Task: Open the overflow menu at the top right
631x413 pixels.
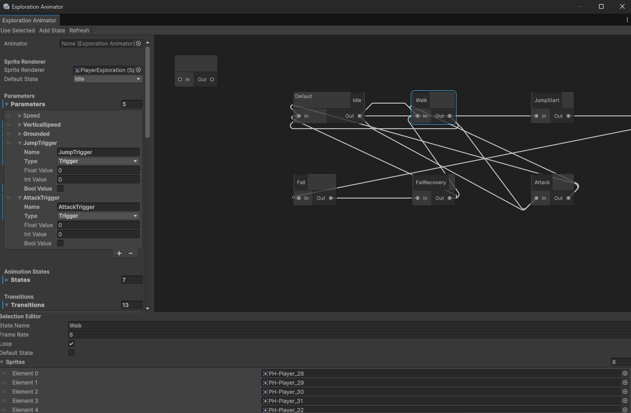Action: pyautogui.click(x=627, y=20)
